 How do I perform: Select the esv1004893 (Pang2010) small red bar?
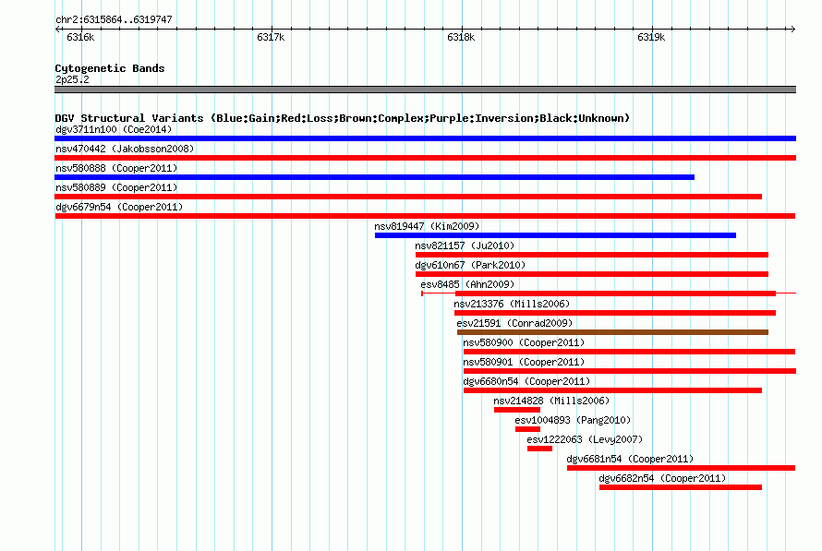pyautogui.click(x=528, y=429)
